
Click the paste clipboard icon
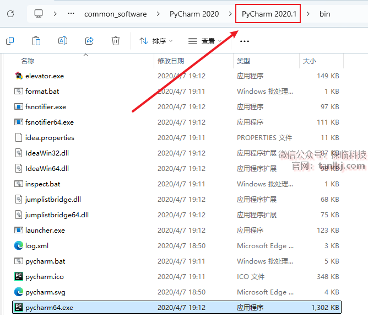[x=36, y=41]
